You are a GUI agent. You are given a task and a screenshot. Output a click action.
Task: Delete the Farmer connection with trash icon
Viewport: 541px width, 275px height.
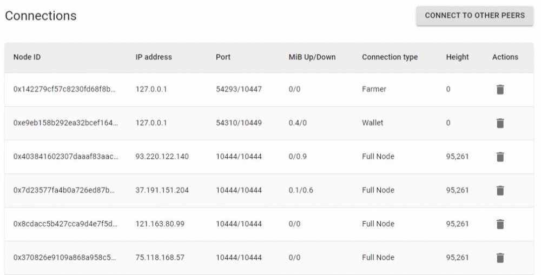(500, 89)
